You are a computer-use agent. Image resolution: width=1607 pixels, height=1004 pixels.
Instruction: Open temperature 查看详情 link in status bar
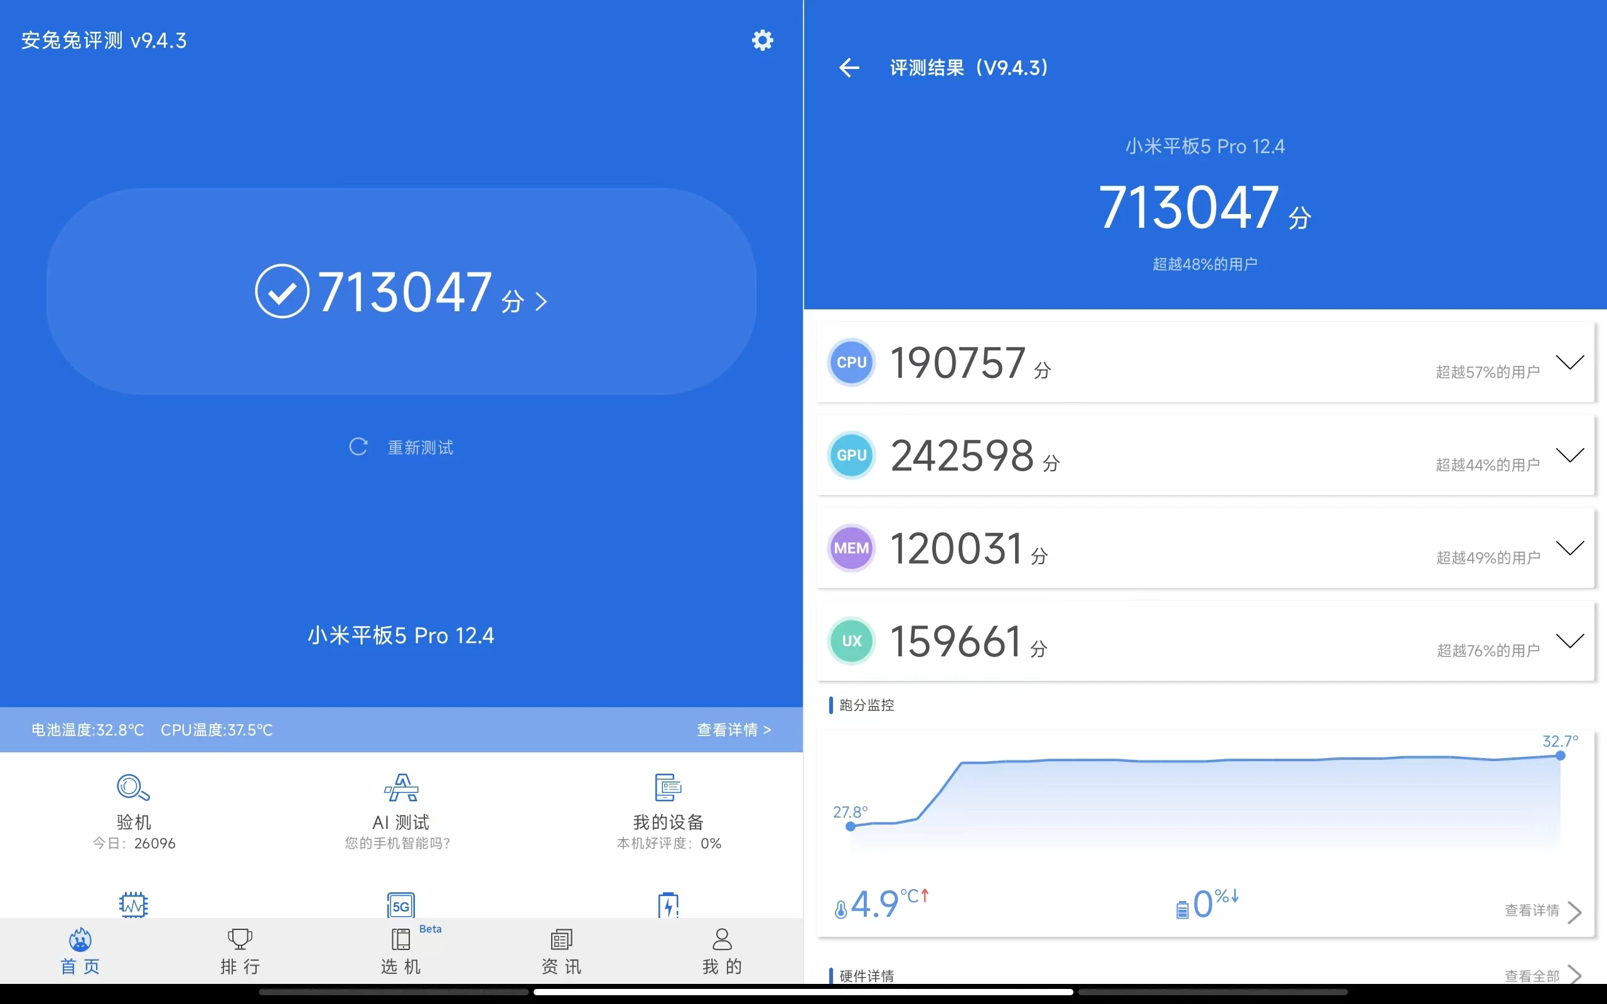[734, 730]
